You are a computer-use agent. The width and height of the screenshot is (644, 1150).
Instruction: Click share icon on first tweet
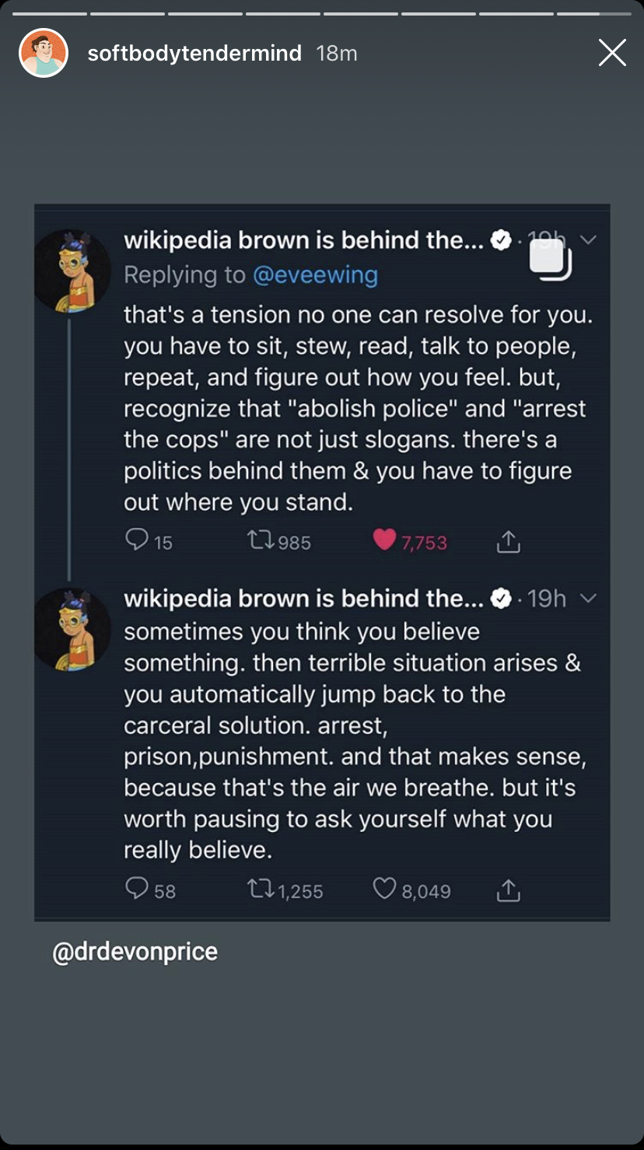pos(508,540)
